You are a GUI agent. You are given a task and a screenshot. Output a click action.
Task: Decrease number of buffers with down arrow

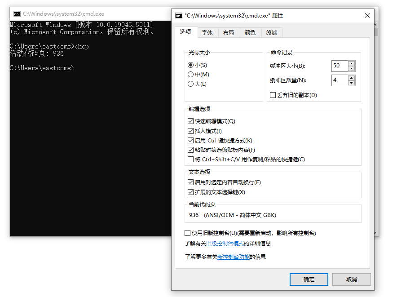tap(351, 83)
